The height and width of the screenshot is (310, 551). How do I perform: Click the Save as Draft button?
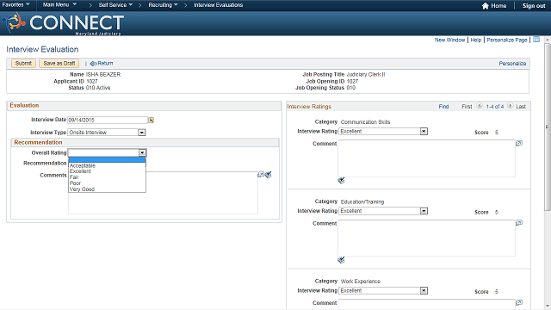pos(59,63)
